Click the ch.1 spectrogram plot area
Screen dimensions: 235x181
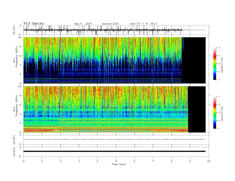pyautogui.click(x=115, y=60)
